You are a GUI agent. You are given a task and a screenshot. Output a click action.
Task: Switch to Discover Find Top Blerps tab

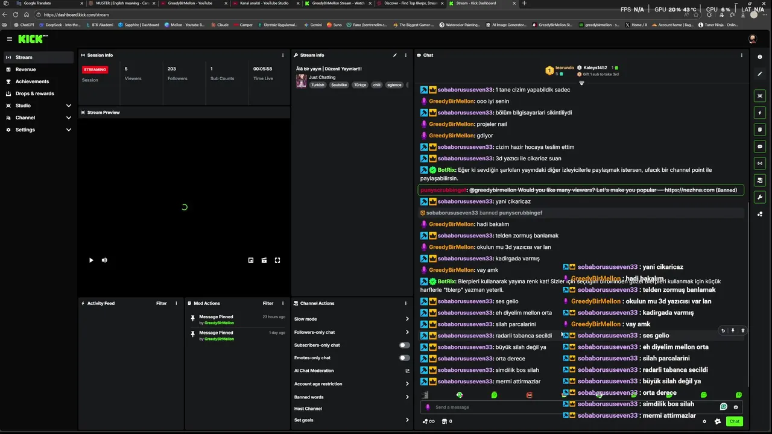(x=409, y=4)
